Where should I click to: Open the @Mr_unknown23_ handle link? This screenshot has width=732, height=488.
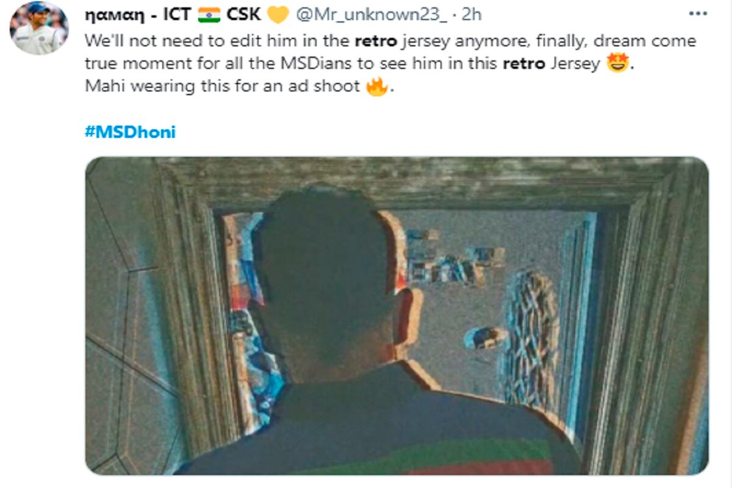coord(371,15)
